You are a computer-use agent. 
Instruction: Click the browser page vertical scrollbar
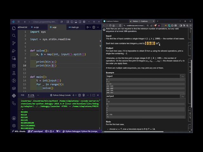click(x=191, y=84)
